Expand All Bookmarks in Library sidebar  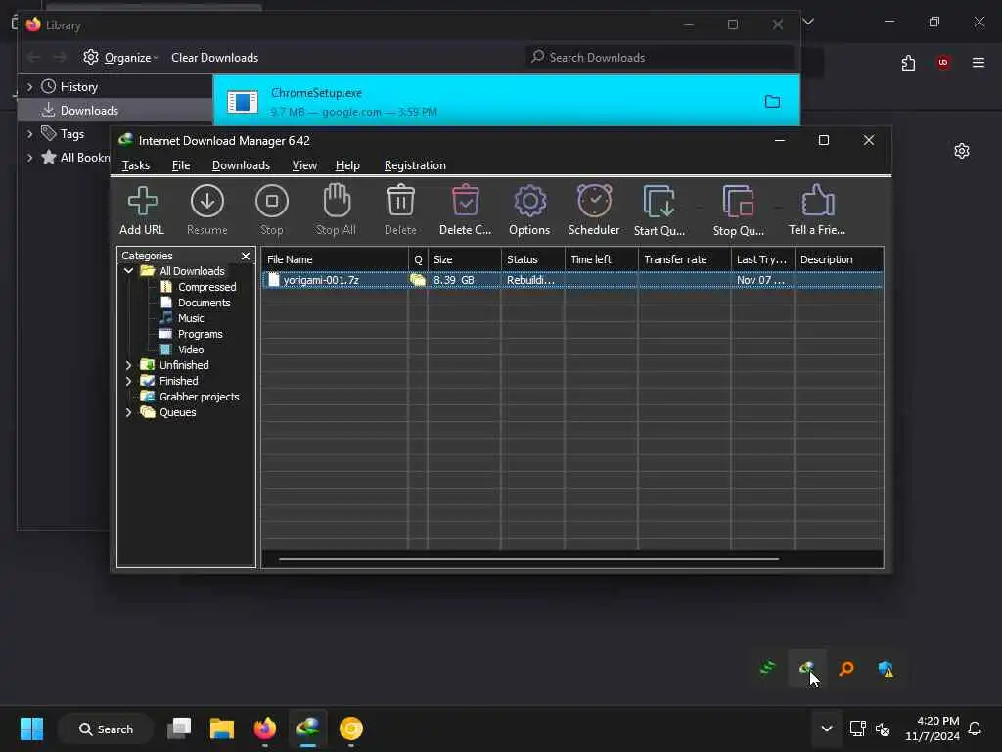tap(29, 158)
